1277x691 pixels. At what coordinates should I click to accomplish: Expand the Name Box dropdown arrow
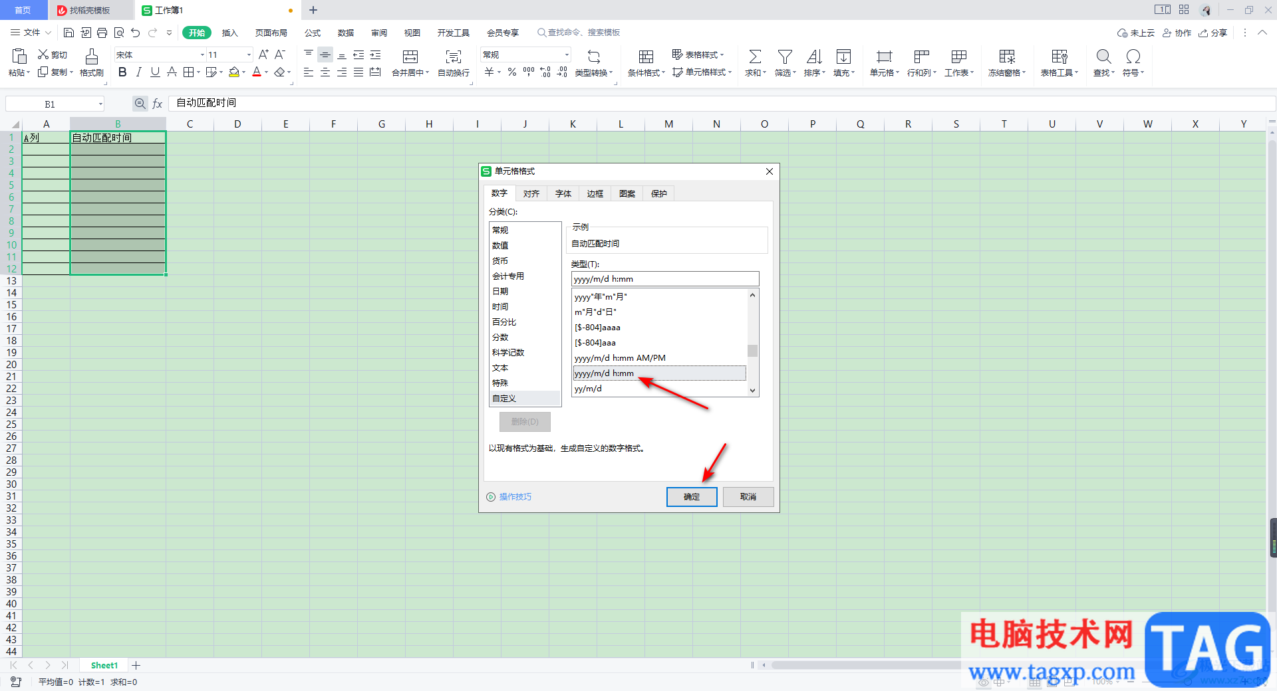coord(100,104)
